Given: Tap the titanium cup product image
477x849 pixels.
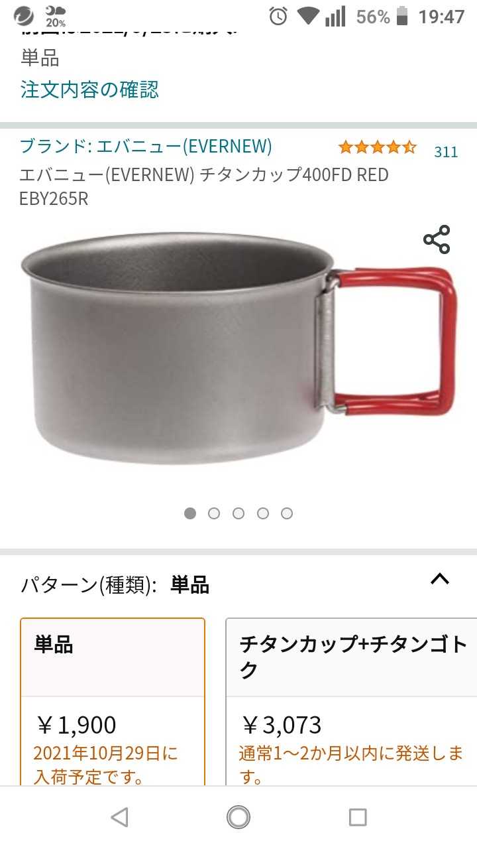Looking at the screenshot, I should click(238, 348).
